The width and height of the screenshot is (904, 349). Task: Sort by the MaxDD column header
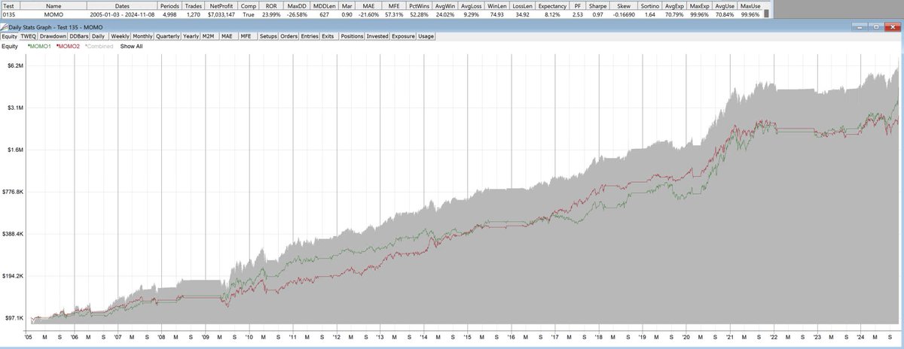[298, 6]
